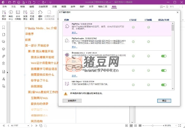The height and width of the screenshot is (128, 185).
Task: Expand the page number dropdown
Action: pos(28,125)
